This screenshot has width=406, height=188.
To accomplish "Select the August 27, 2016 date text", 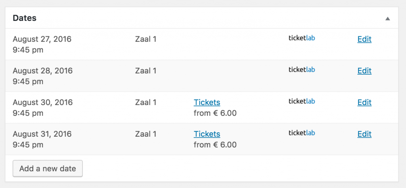I will point(42,39).
